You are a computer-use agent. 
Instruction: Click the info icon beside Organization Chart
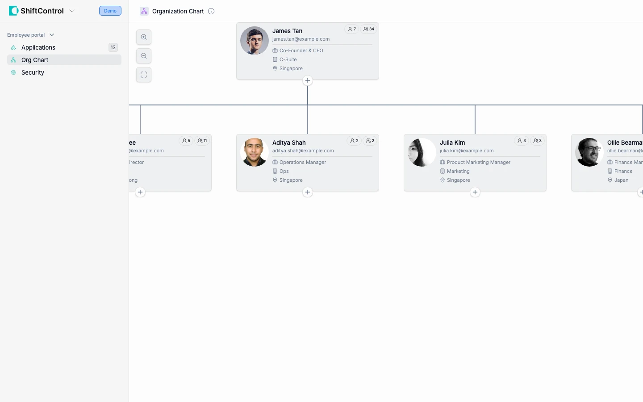pyautogui.click(x=211, y=11)
